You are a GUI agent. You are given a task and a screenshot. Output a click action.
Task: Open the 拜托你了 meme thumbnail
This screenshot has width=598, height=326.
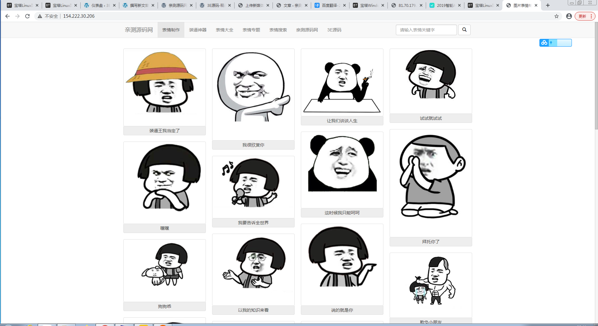tap(431, 183)
